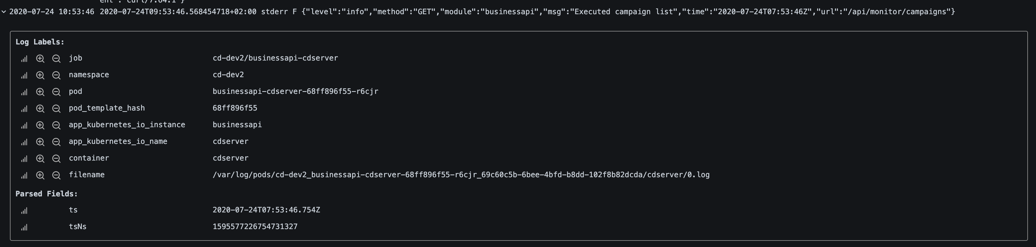Show stats for the job label
The image size is (1036, 247).
tap(24, 58)
